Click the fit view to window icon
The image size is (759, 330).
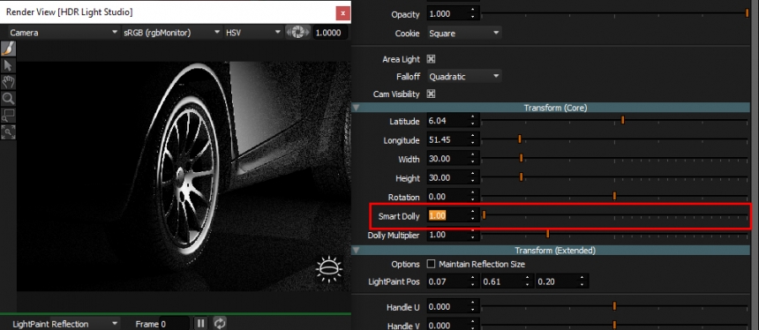point(8,131)
